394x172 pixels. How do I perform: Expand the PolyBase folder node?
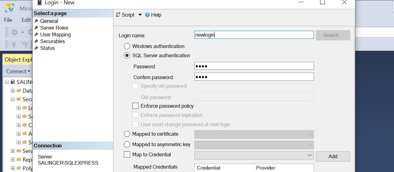(x=13, y=168)
